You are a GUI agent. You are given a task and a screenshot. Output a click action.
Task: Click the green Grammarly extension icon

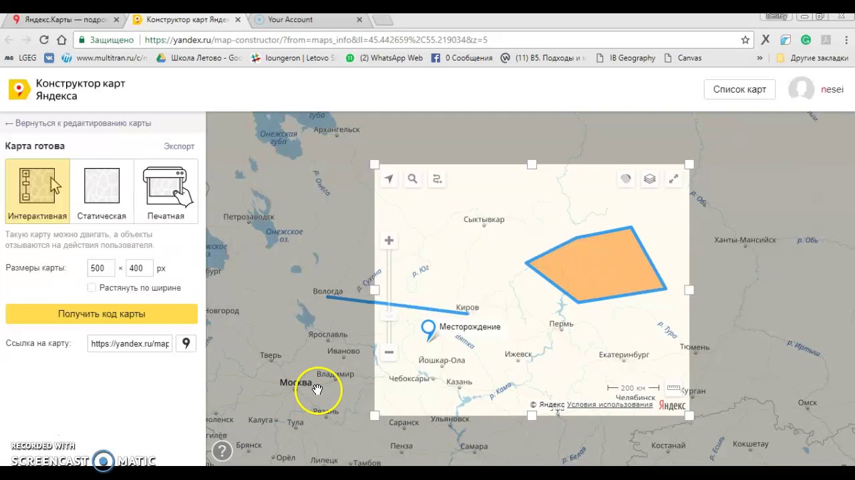[x=806, y=40]
